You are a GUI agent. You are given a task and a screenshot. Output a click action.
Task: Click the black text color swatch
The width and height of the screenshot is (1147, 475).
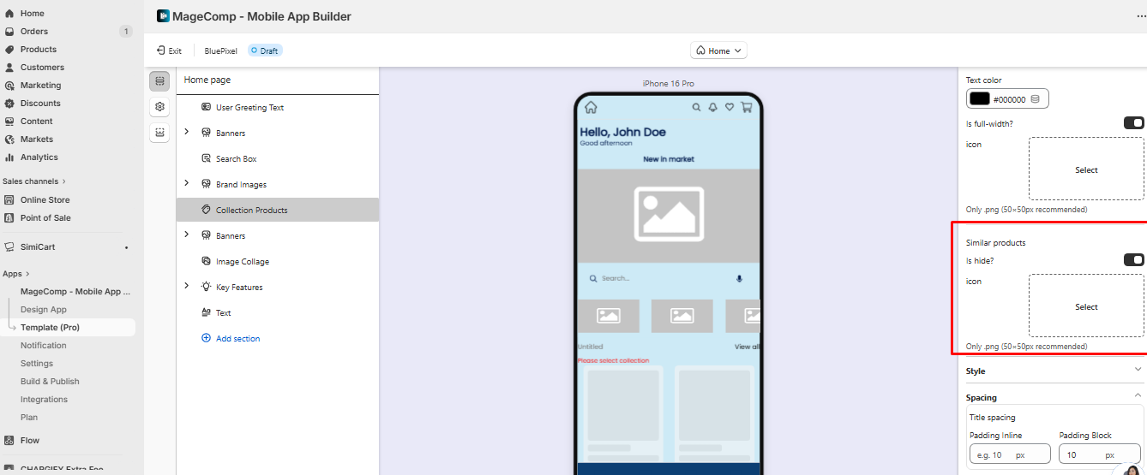(x=979, y=99)
